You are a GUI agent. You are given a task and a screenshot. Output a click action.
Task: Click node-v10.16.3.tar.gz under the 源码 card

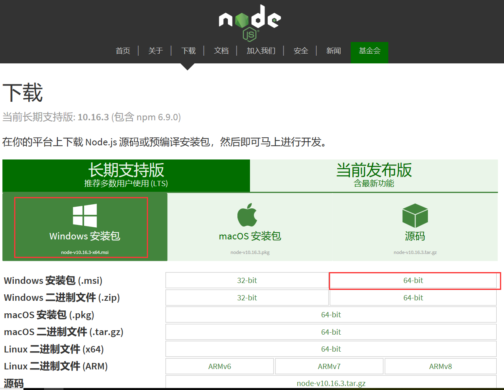(x=415, y=252)
